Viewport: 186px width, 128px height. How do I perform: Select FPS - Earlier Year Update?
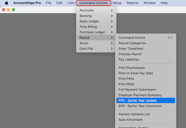(146, 100)
